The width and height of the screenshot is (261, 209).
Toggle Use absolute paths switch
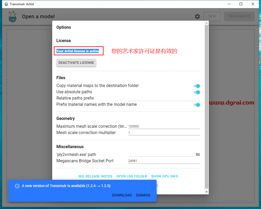pyautogui.click(x=197, y=92)
